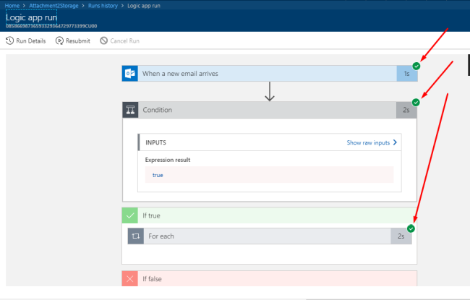Click green success badge on email trigger
The width and height of the screenshot is (470, 300).
[416, 66]
